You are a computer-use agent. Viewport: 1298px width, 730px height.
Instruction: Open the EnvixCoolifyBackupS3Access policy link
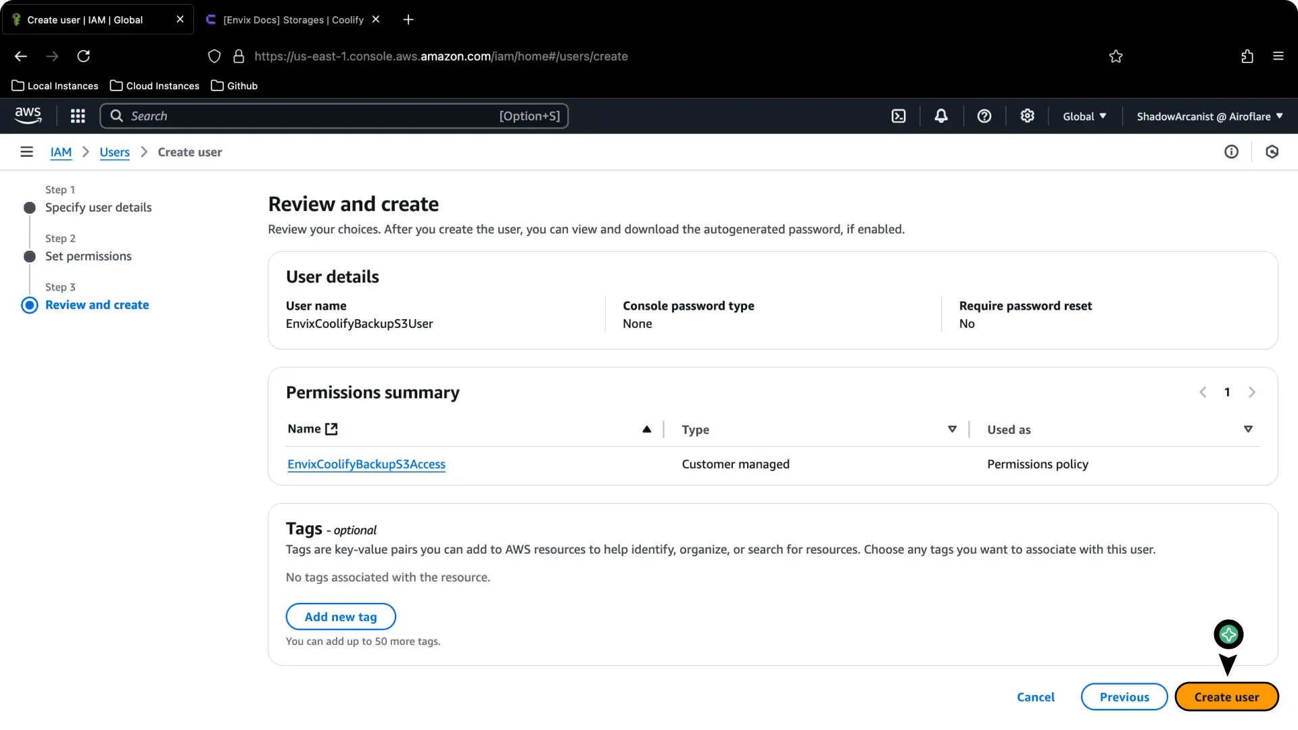(366, 464)
